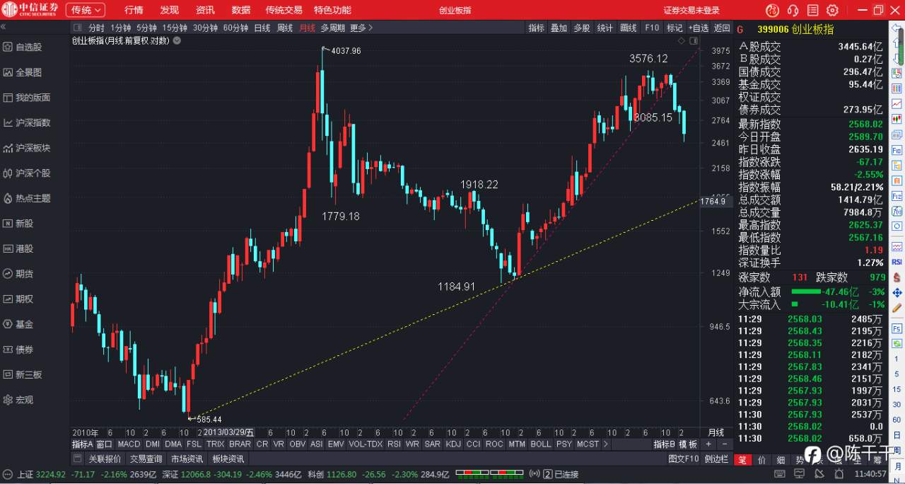Open the 资讯 menu
This screenshot has width=905, height=484.
(205, 10)
